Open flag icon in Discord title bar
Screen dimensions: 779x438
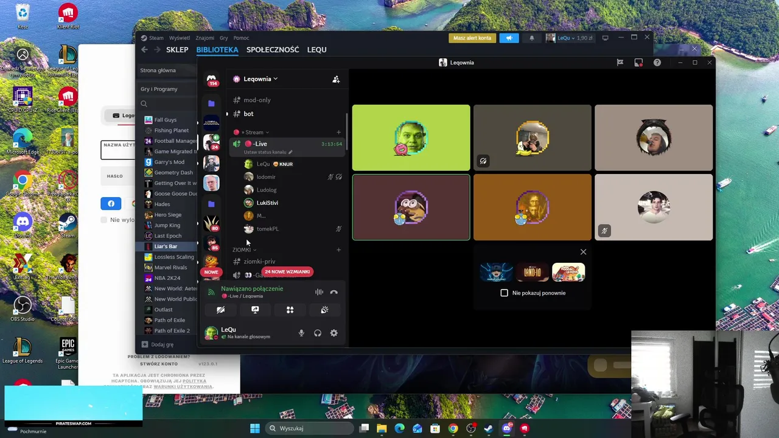pos(620,62)
